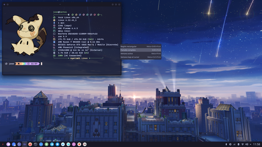The height and width of the screenshot is (147, 262).
Task: Open the purple circle taskbar icon beside strawberry
Action: pos(74,144)
